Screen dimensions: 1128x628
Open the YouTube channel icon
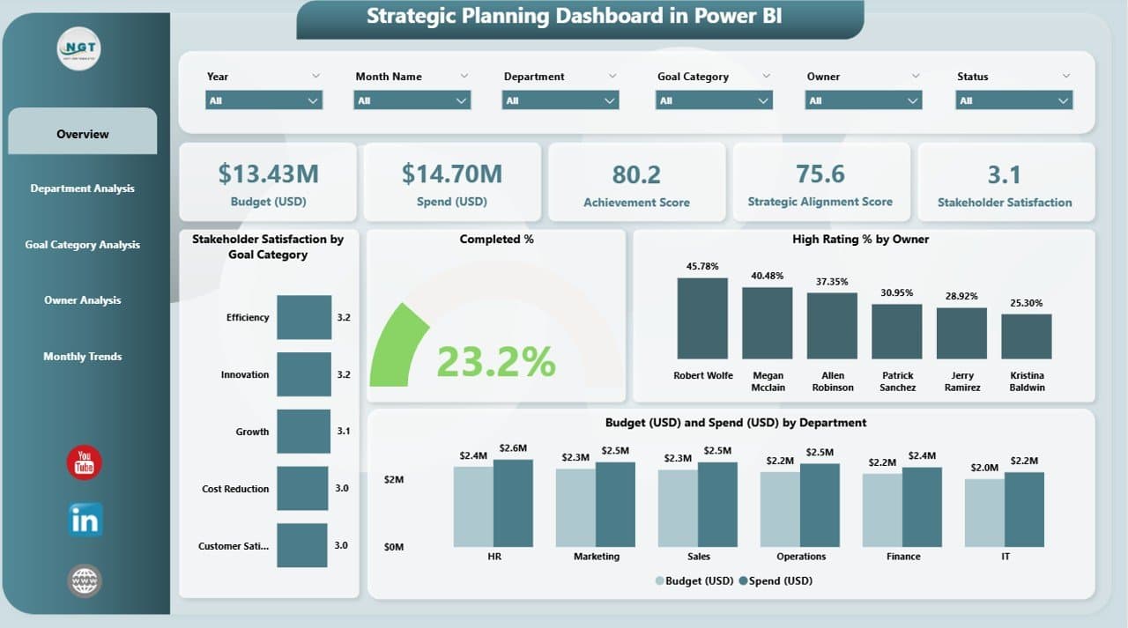pos(84,462)
